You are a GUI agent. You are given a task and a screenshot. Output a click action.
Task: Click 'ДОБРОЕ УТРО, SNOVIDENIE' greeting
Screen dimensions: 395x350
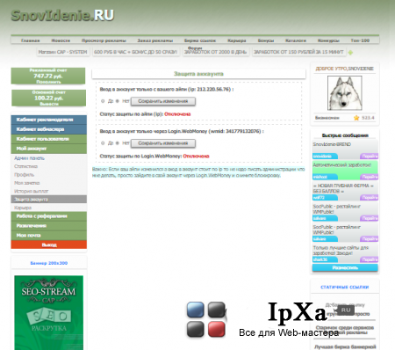(344, 69)
